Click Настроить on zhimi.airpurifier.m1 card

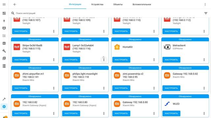(x=21, y=88)
